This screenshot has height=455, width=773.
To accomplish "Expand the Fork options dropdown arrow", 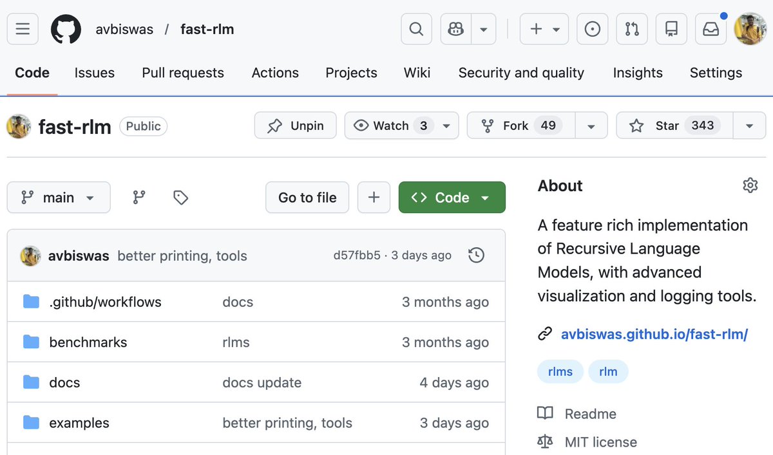I will tap(591, 125).
